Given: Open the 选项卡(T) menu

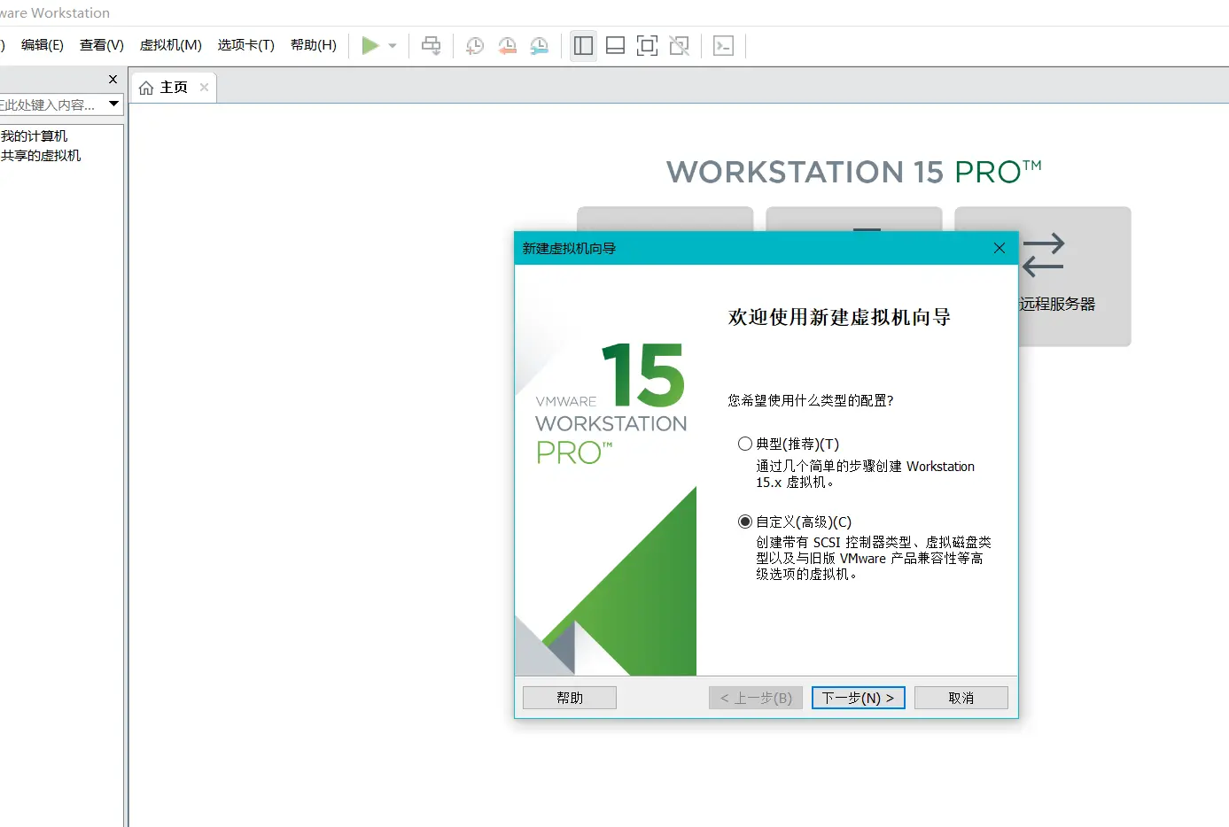Looking at the screenshot, I should [246, 45].
